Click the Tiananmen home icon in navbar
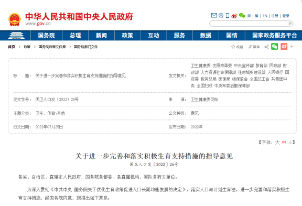The height and width of the screenshot is (206, 302). point(16,36)
